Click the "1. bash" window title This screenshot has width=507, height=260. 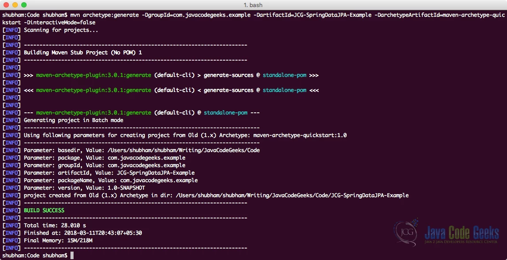coord(253,5)
